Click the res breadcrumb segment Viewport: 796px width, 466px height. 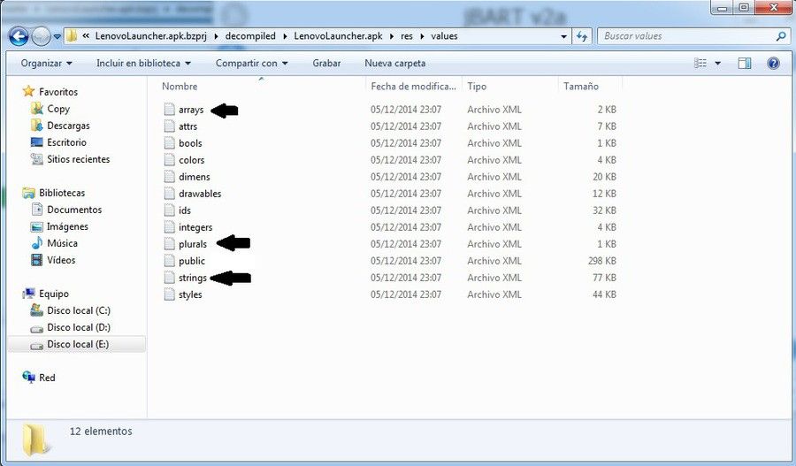[407, 36]
